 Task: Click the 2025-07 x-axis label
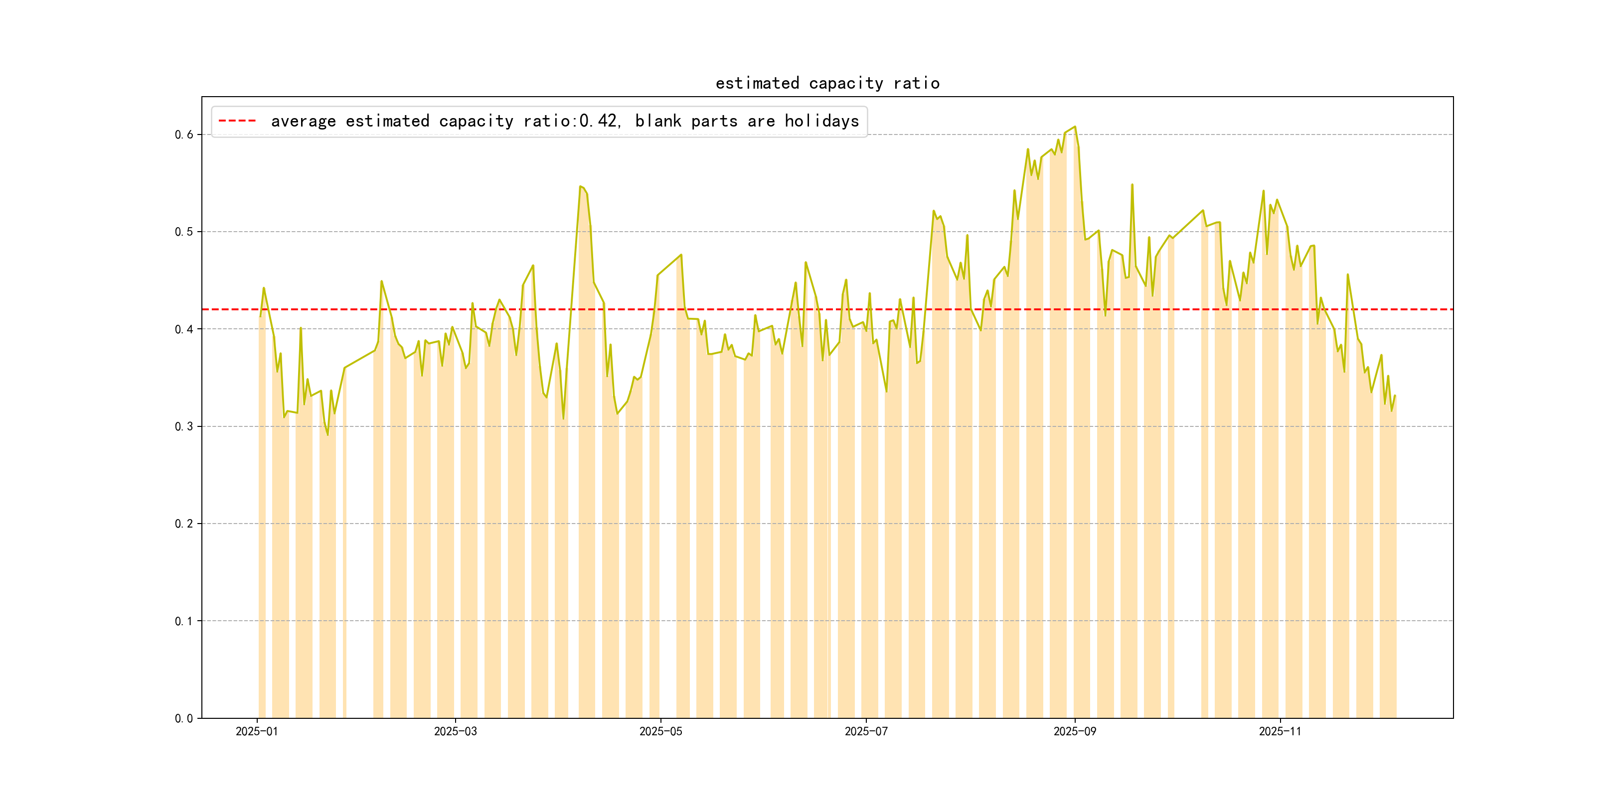[x=866, y=731]
